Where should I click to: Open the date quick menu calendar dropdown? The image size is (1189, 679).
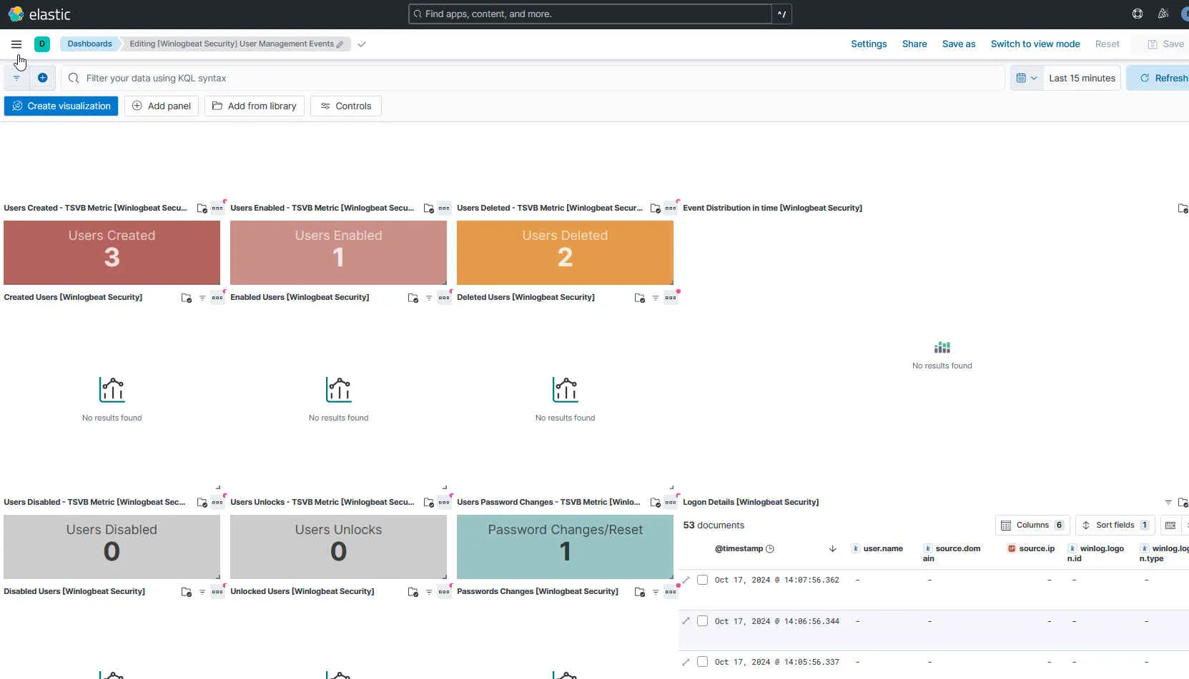(1027, 78)
